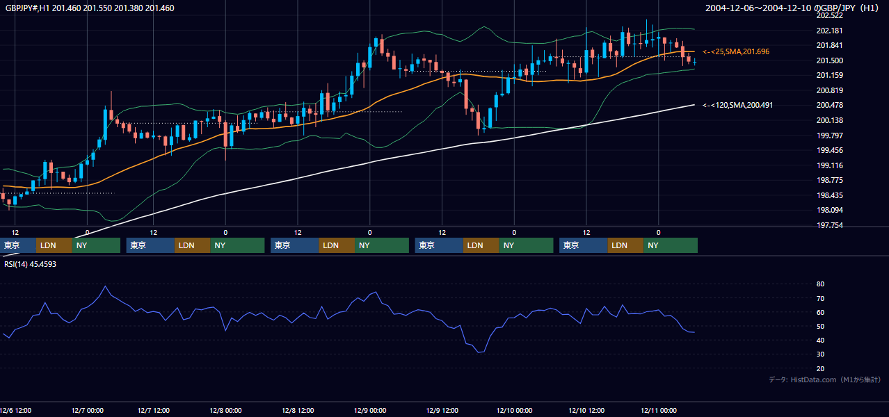This screenshot has width=889, height=417.
Task: Click RSI scale value 70
Action: coord(820,298)
